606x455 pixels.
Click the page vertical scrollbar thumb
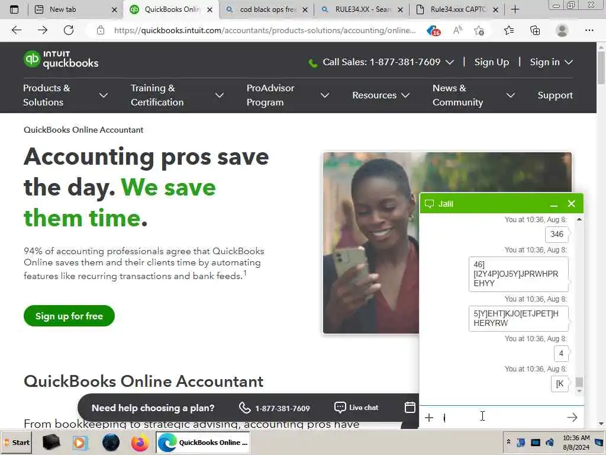pyautogui.click(x=601, y=66)
